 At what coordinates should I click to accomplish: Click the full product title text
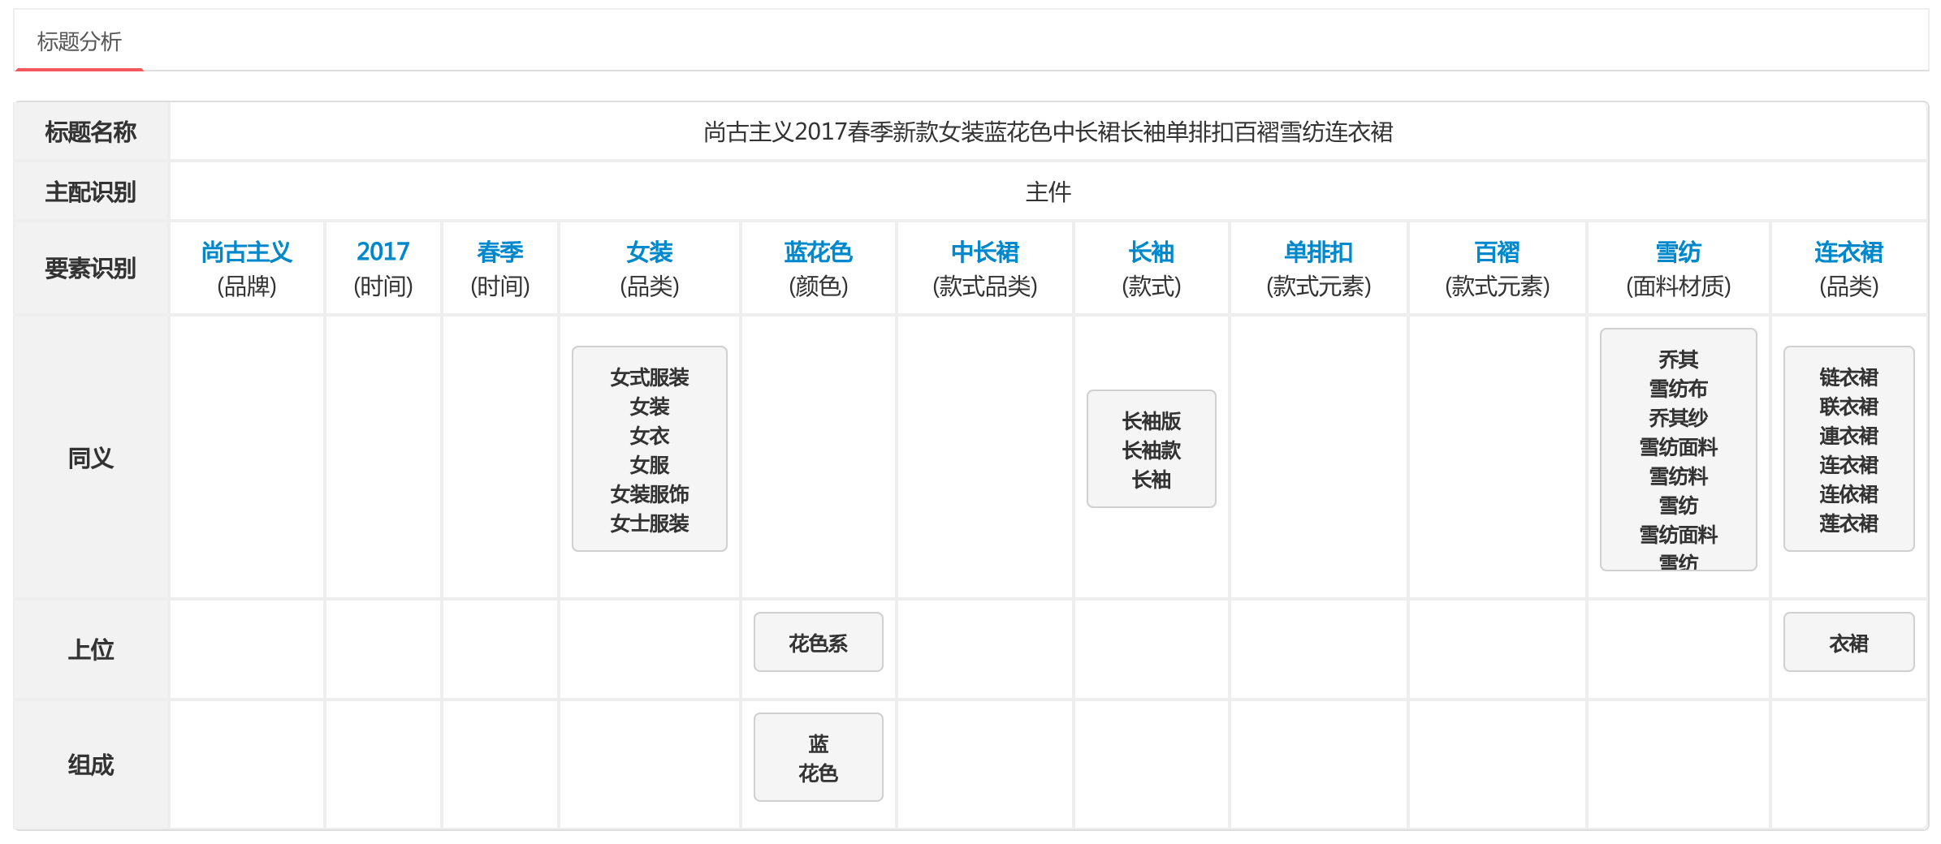(x=1048, y=131)
